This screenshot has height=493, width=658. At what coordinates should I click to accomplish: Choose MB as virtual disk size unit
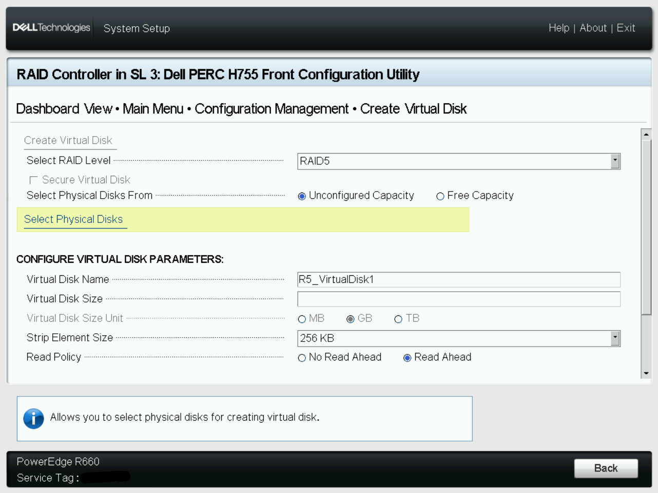pyautogui.click(x=302, y=319)
